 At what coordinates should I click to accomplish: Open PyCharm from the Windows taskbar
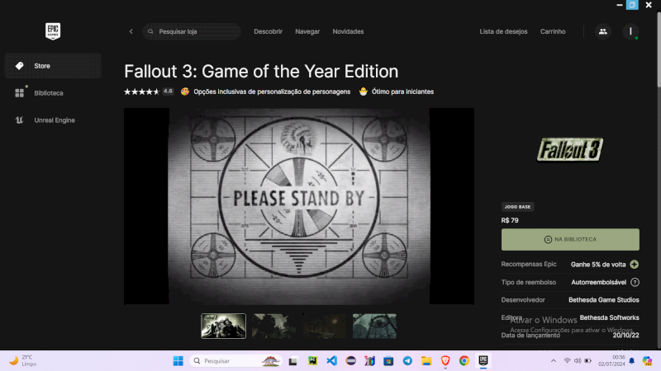(312, 361)
